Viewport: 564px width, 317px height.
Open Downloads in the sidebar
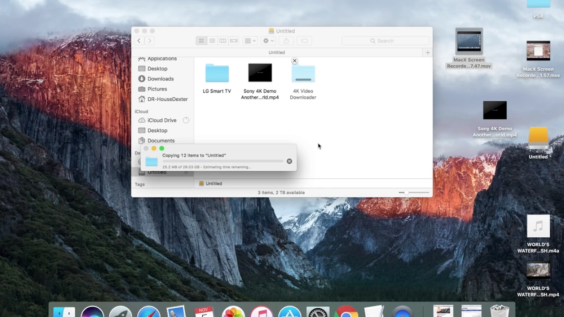pyautogui.click(x=160, y=79)
